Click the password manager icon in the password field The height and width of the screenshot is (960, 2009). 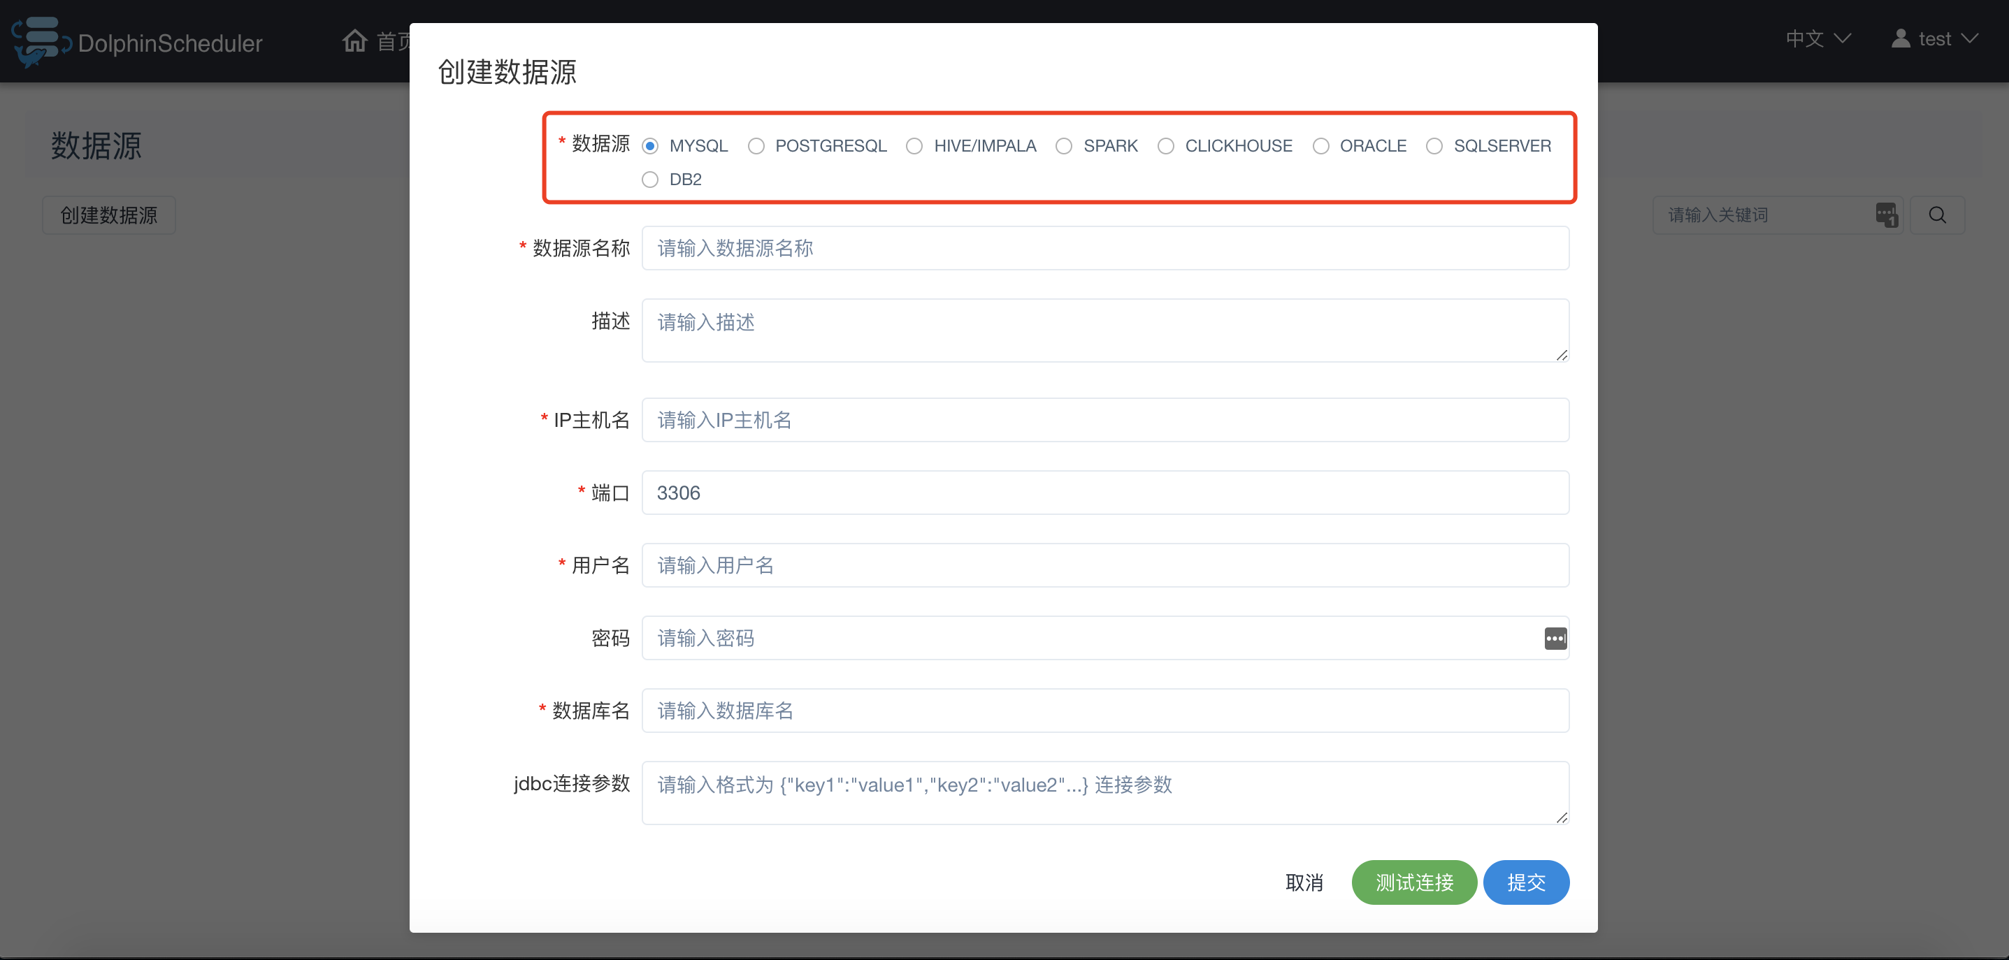pos(1555,638)
